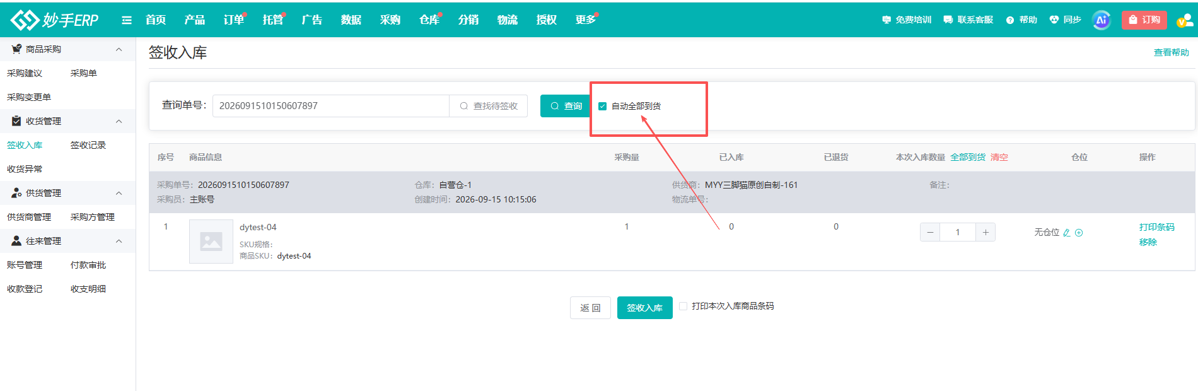The image size is (1198, 391).
Task: Click the 订购 button
Action: tap(1144, 20)
